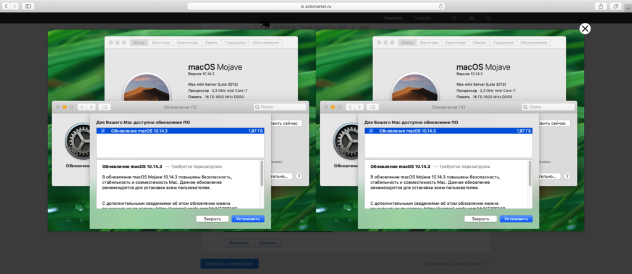Click the Главная link in site header
This screenshot has height=274, width=632.
pyautogui.click(x=422, y=18)
